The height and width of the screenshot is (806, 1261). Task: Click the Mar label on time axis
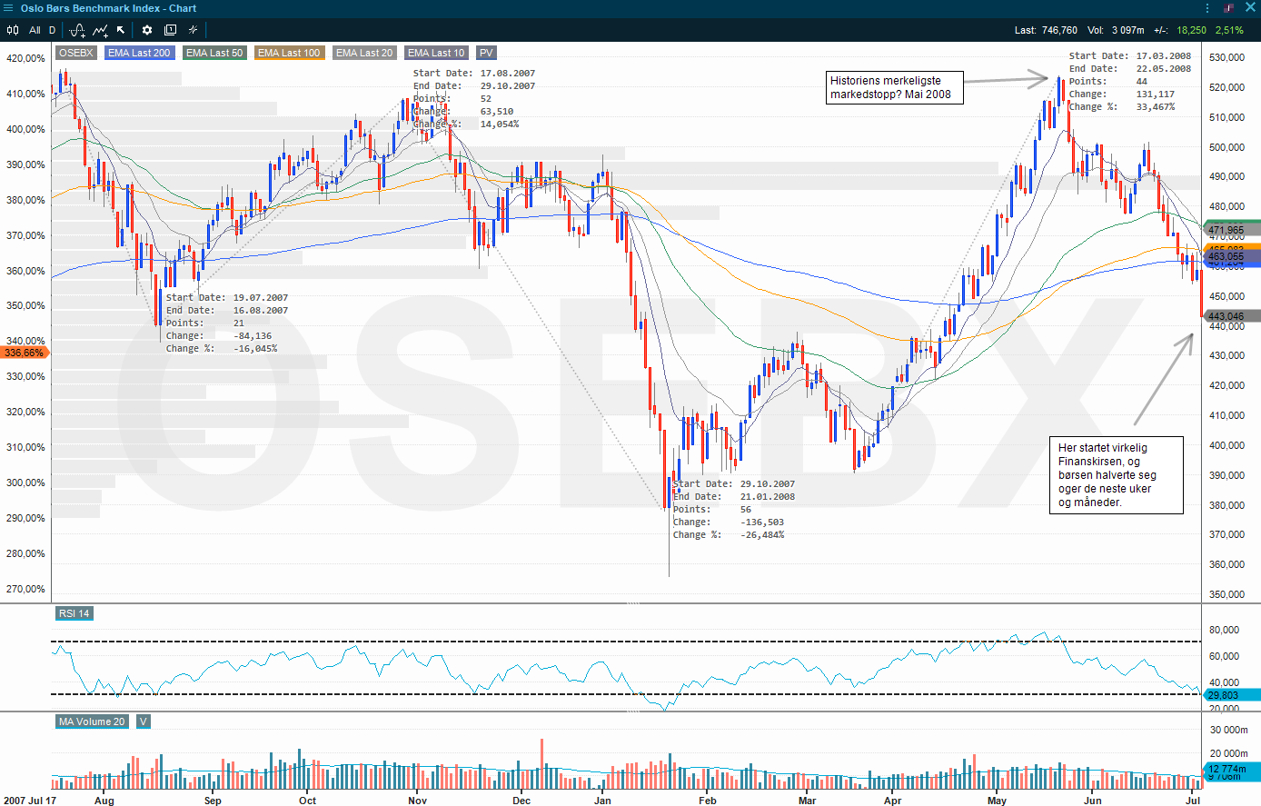click(x=807, y=801)
